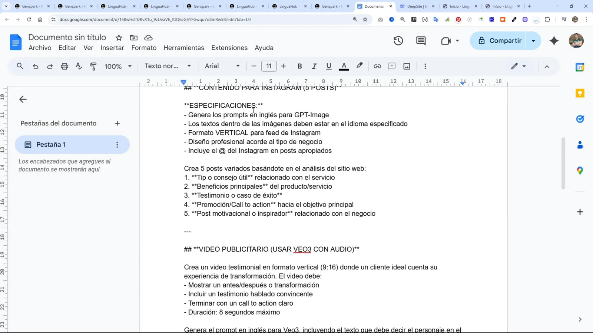The image size is (593, 333).
Task: Insert an image from the toolbar
Action: [x=407, y=66]
